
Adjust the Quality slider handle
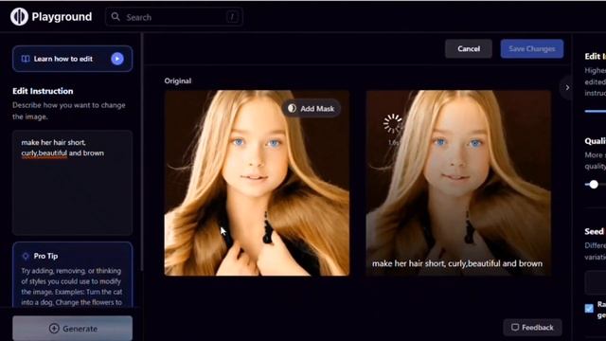click(x=594, y=185)
